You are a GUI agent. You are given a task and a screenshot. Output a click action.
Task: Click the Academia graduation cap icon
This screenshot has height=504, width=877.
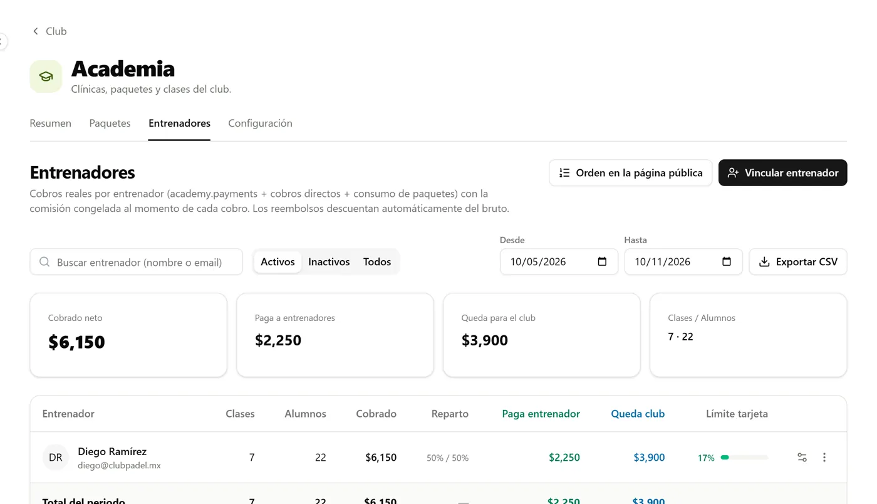pyautogui.click(x=46, y=76)
